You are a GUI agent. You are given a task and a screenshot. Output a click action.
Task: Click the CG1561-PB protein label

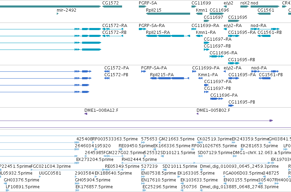pyautogui.click(x=271, y=75)
